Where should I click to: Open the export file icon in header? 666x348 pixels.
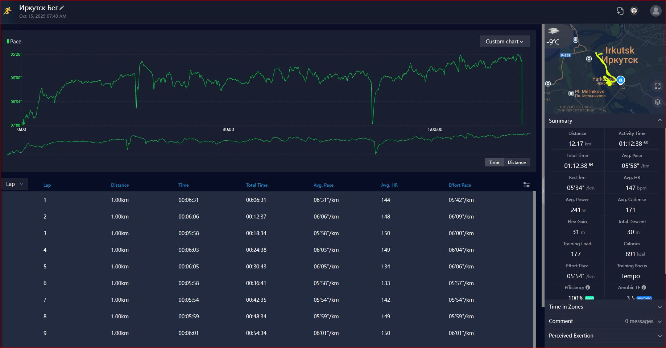click(x=620, y=11)
